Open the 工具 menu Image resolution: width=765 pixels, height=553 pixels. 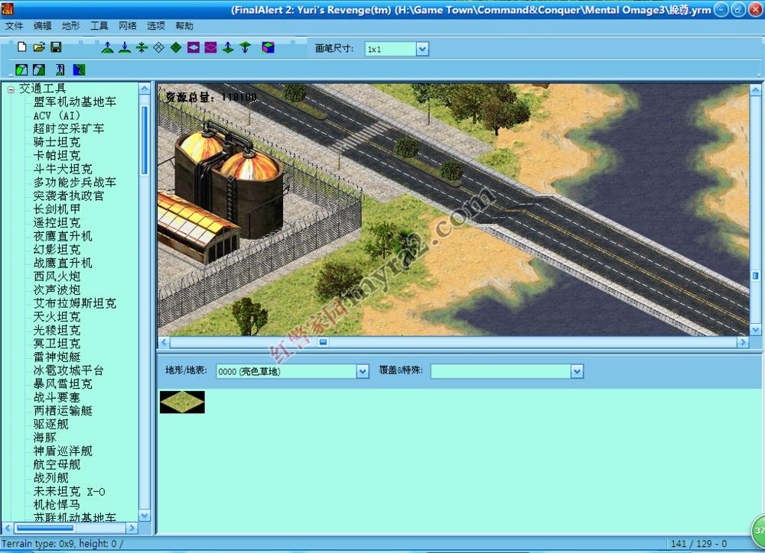click(x=99, y=26)
